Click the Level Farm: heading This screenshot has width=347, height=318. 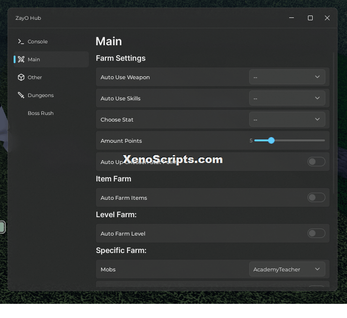coord(116,215)
